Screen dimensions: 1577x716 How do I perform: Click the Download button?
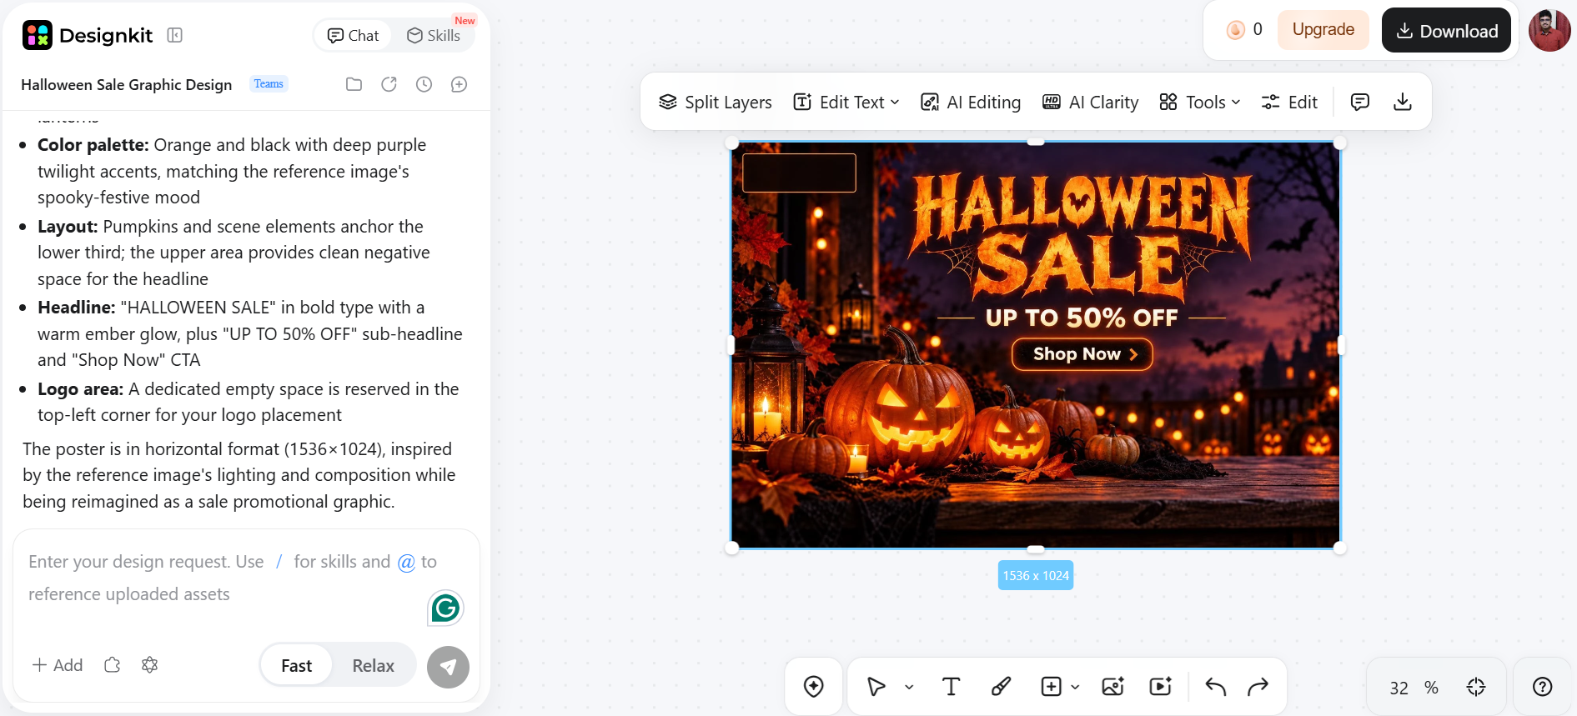click(x=1446, y=31)
